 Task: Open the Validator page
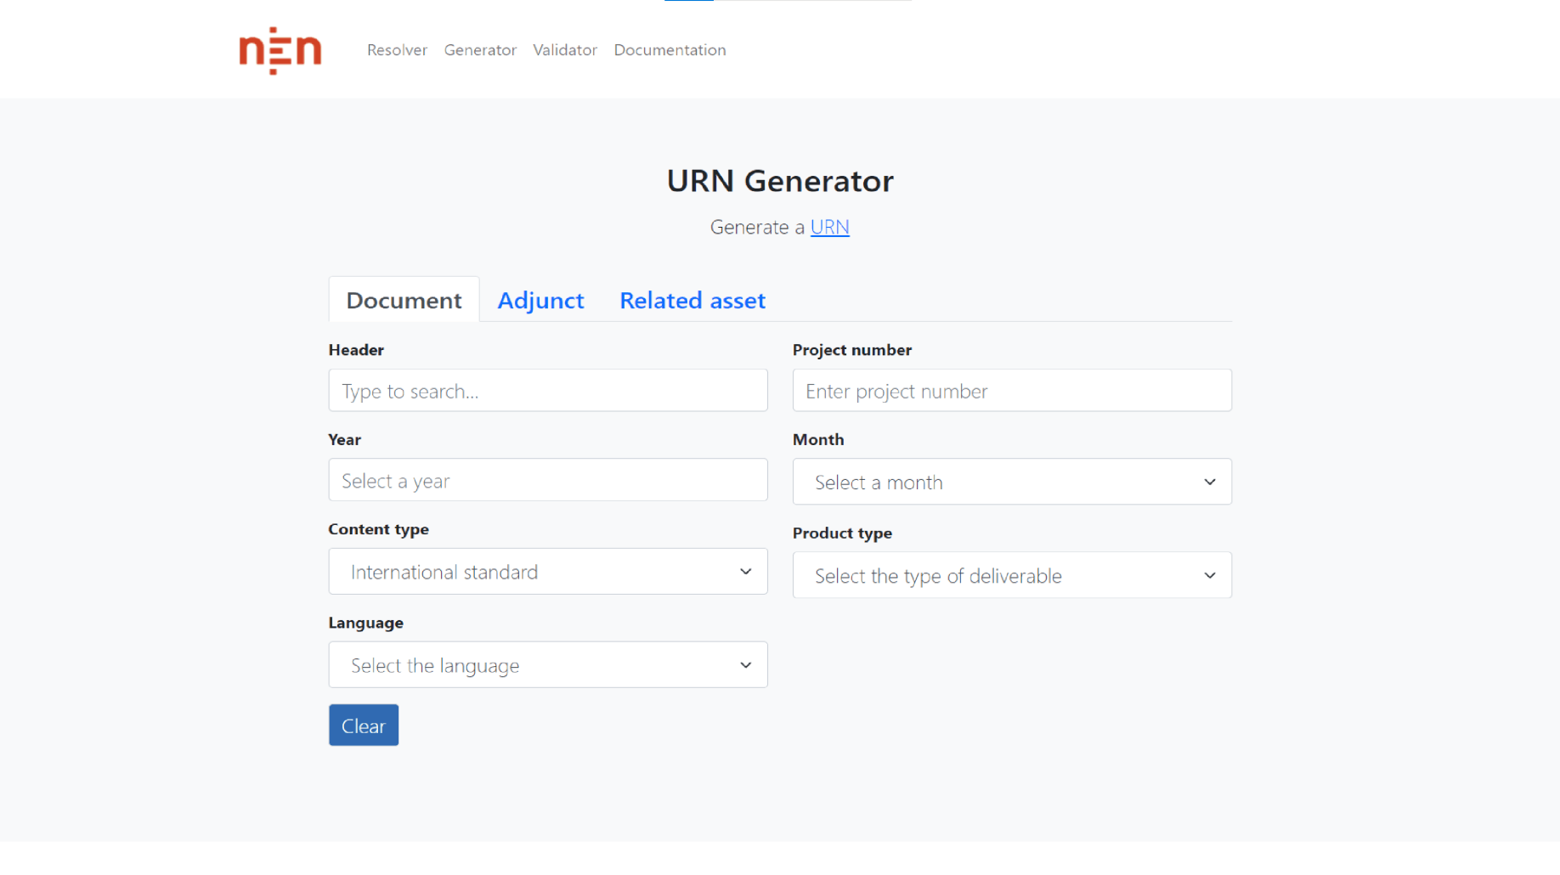coord(565,50)
